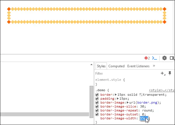Expand the border shorthand triangle

pyautogui.click(x=116, y=95)
